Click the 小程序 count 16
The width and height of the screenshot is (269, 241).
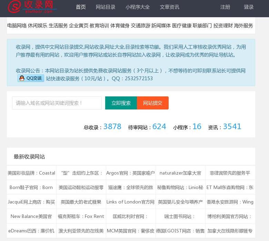coord(197,127)
